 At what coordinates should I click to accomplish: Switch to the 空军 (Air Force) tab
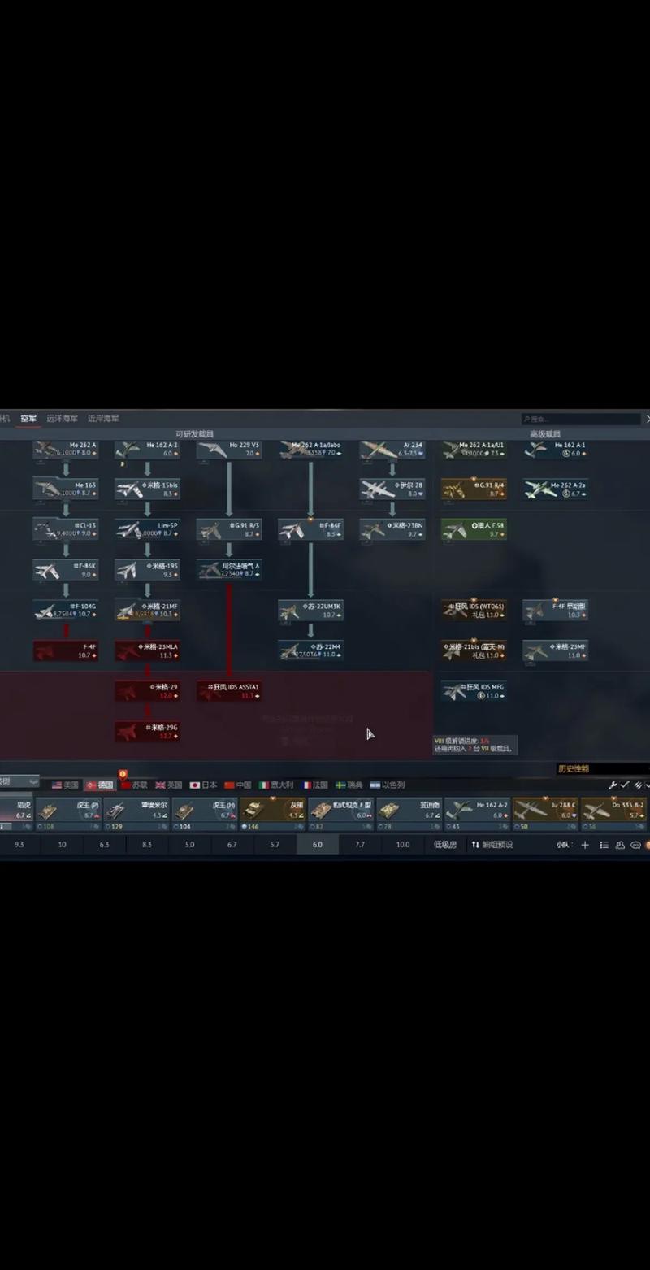(x=28, y=419)
